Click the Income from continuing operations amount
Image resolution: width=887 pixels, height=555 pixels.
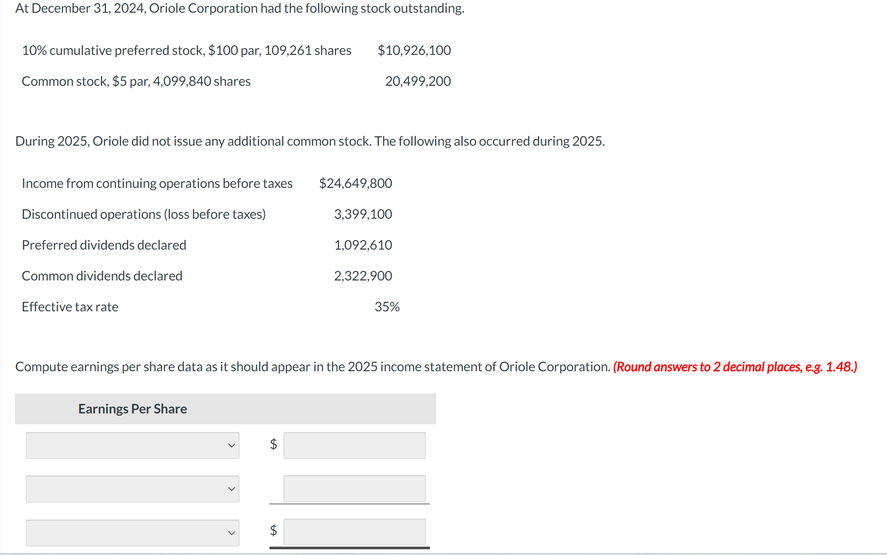(355, 183)
